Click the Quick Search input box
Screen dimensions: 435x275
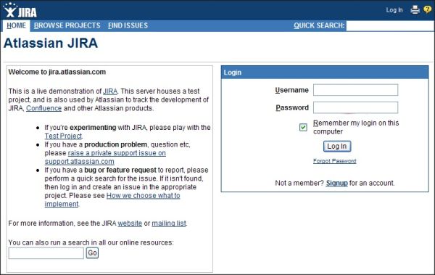(391, 26)
